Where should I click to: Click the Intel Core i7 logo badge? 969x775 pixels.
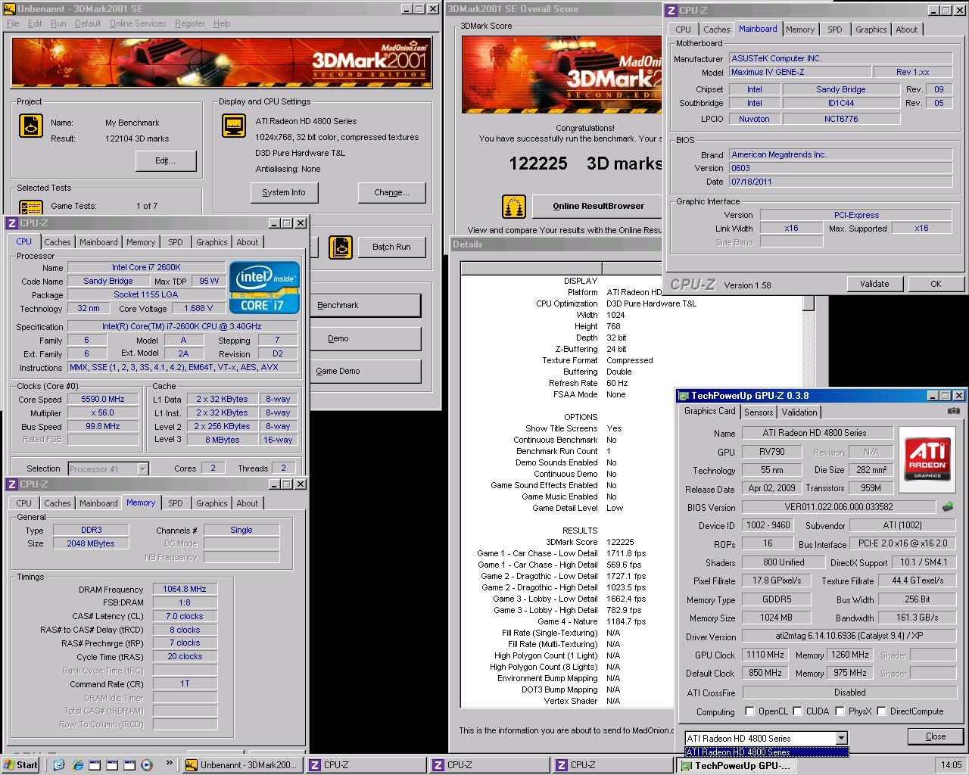[264, 288]
